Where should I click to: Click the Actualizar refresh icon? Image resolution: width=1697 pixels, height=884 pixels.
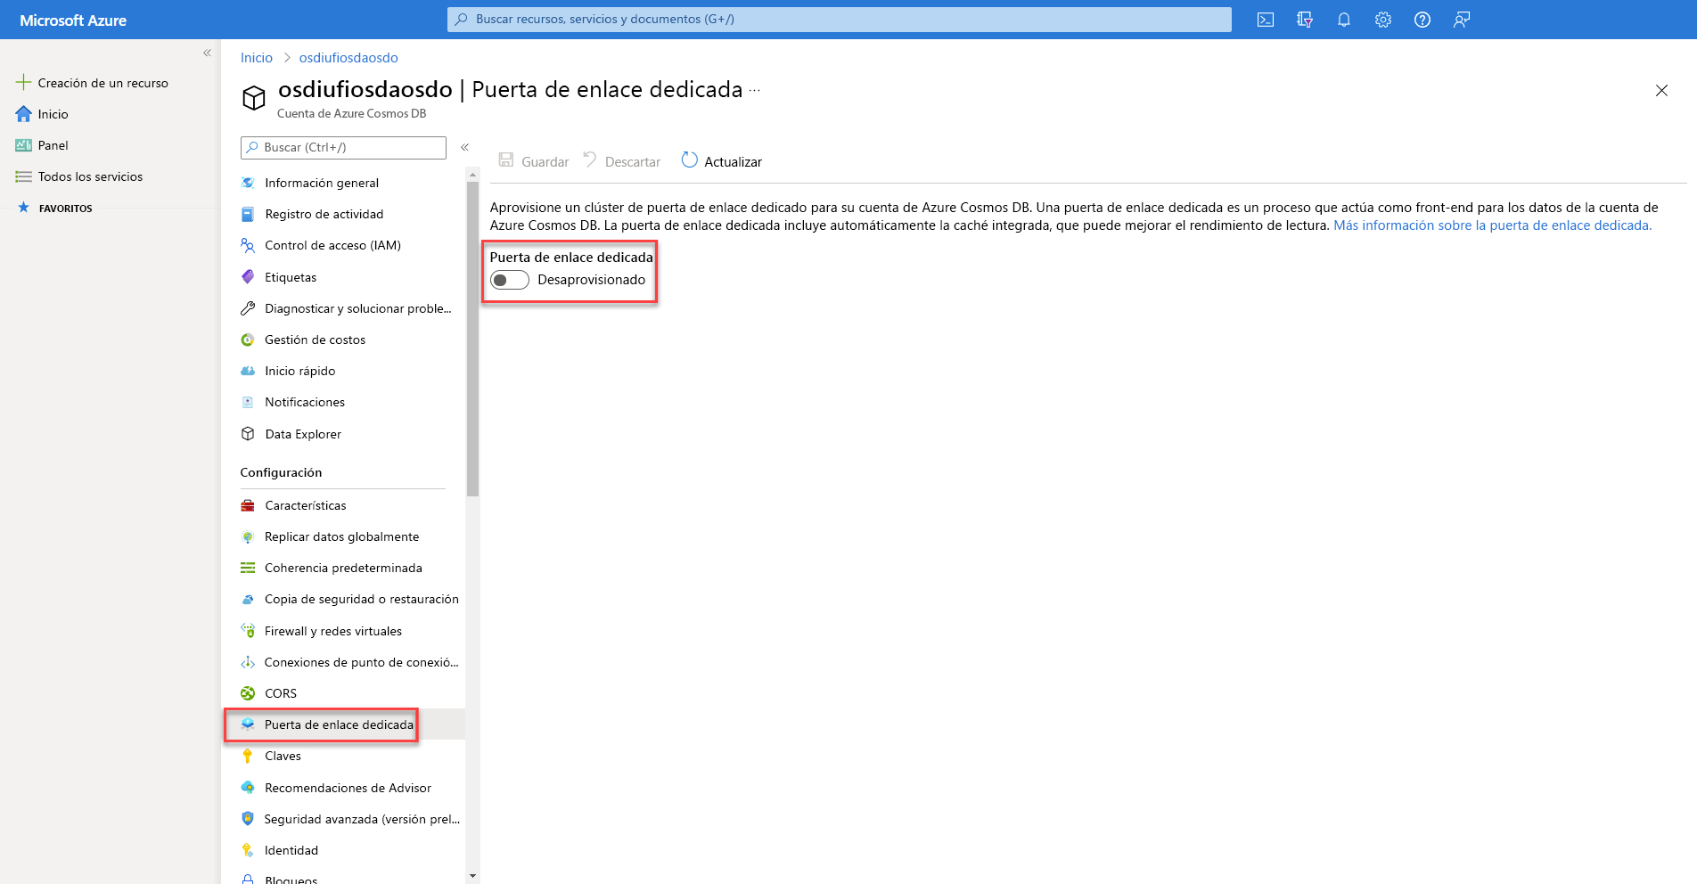point(690,160)
